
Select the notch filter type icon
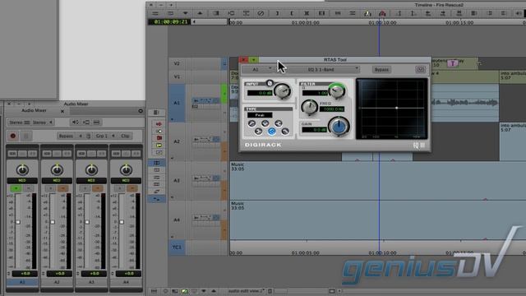pyautogui.click(x=265, y=124)
